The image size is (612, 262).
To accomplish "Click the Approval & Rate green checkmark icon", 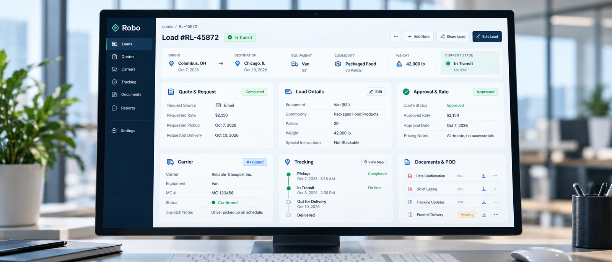I will (x=406, y=92).
